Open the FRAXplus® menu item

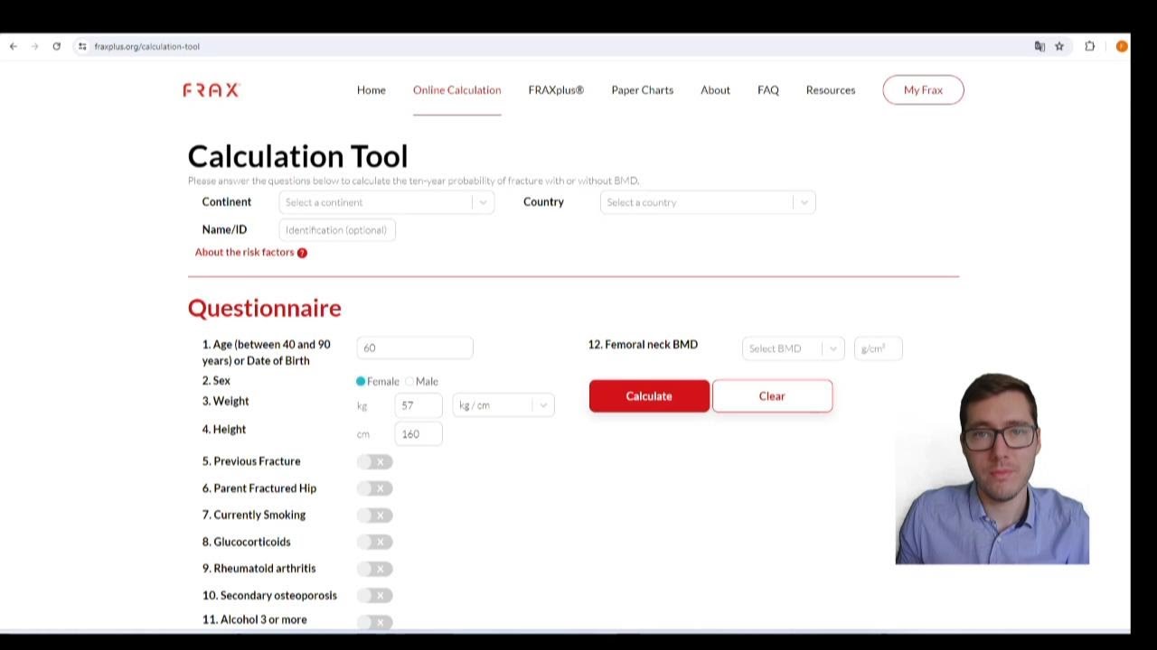(x=556, y=90)
